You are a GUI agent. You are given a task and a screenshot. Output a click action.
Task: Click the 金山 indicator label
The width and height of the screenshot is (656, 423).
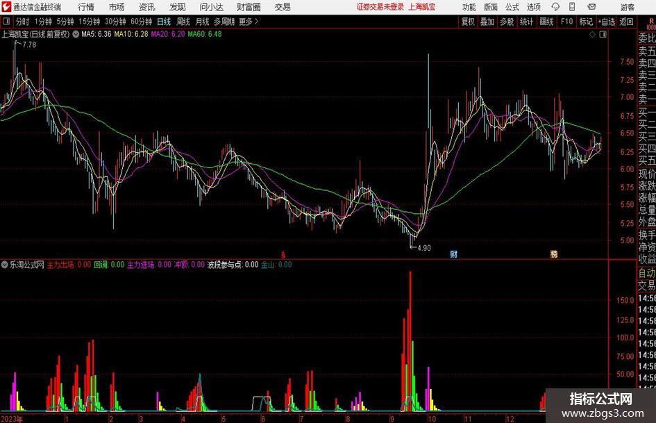[276, 265]
